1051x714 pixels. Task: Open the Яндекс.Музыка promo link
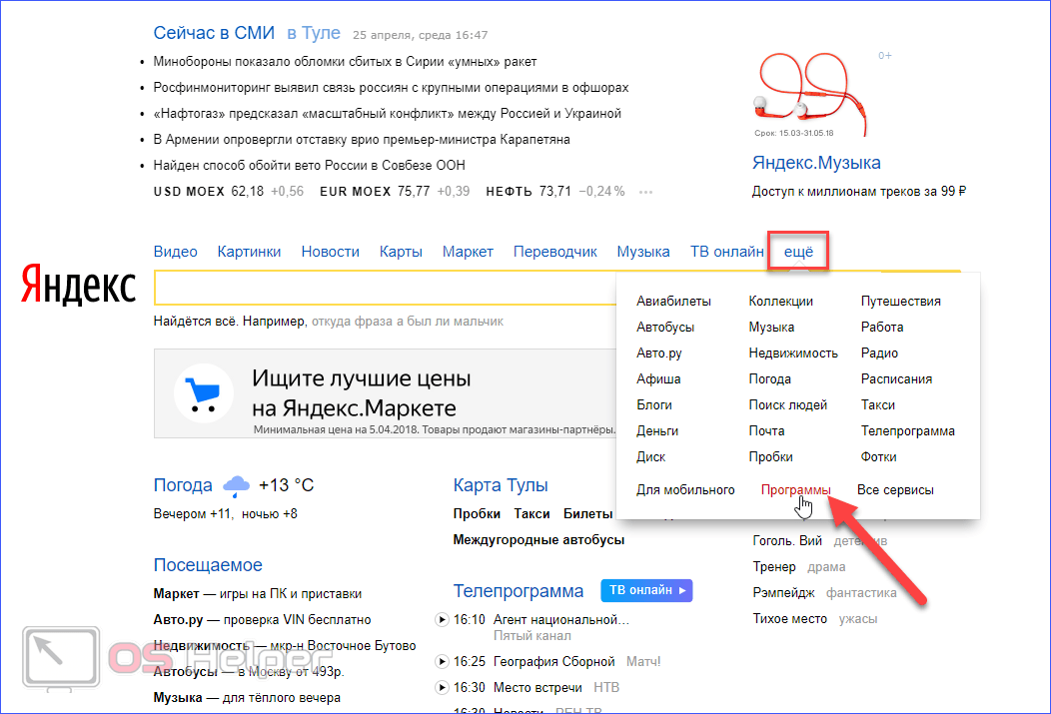[x=816, y=163]
